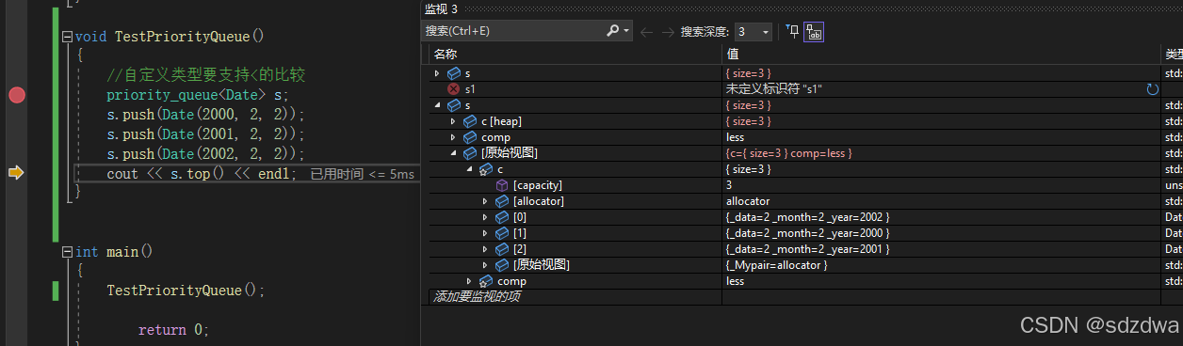Screen dimensions: 1183x346
Task: Collapse the main function in the editor
Action: tap(66, 252)
